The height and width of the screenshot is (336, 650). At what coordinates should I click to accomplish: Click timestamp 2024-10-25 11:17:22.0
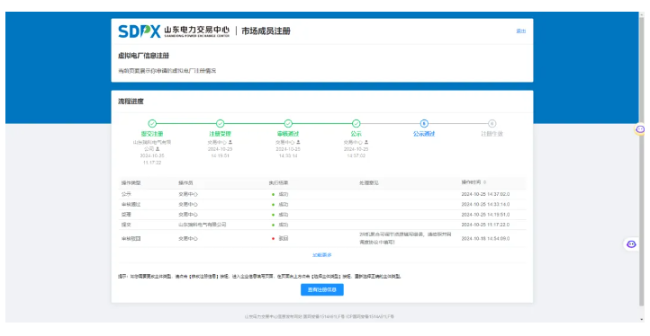pyautogui.click(x=485, y=225)
